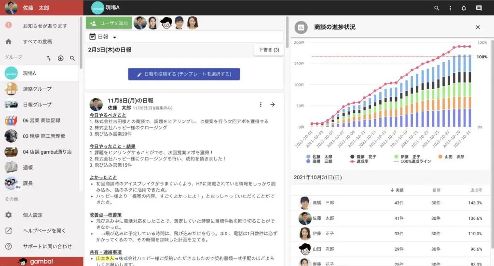The height and width of the screenshot is (266, 494).
Task: Search groups with the sidebar magnifier icon
Action: click(72, 58)
